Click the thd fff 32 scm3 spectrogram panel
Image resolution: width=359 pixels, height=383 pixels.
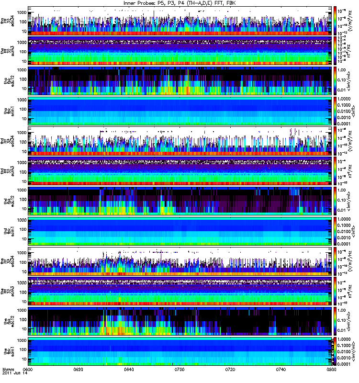pyautogui.click(x=180, y=171)
